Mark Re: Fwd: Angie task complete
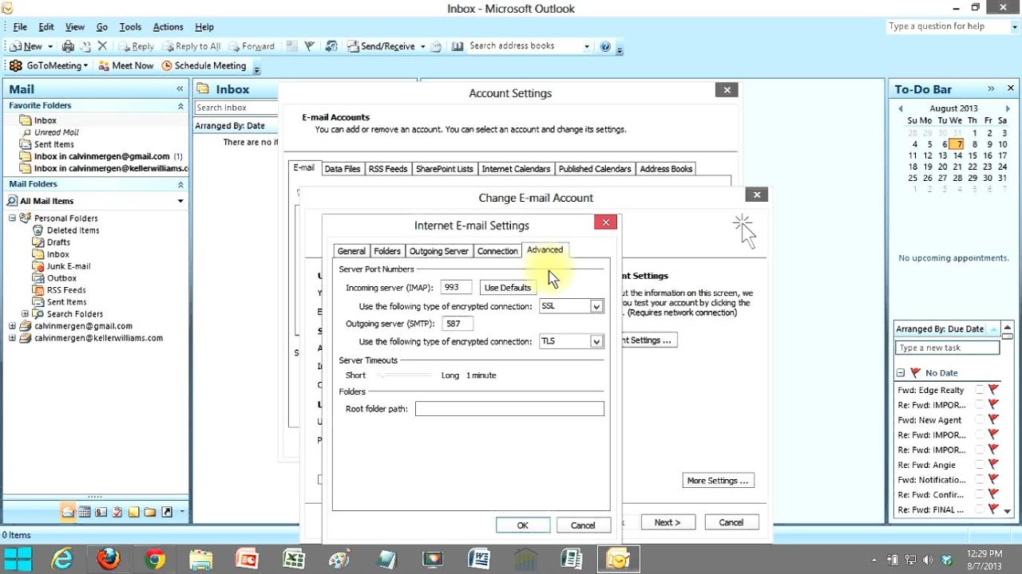 pyautogui.click(x=980, y=465)
